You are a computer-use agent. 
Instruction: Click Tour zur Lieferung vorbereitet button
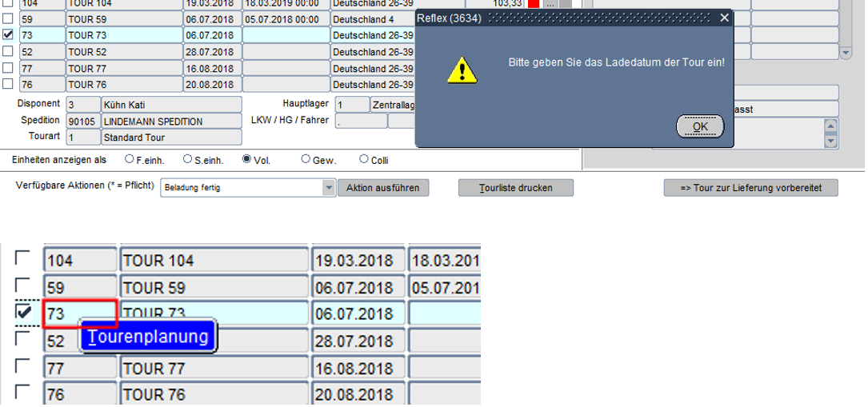point(750,188)
